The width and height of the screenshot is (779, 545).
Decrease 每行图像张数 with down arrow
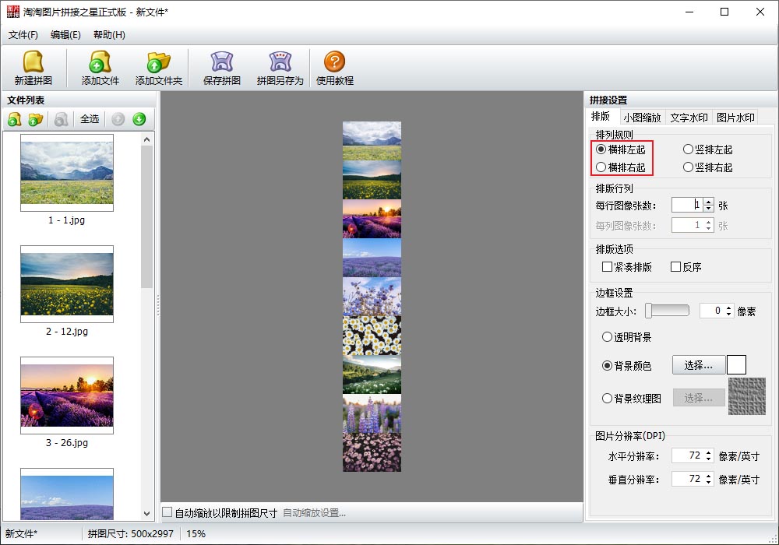click(x=709, y=209)
